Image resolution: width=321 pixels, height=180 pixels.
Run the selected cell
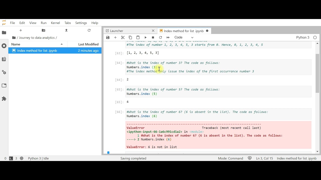145,37
